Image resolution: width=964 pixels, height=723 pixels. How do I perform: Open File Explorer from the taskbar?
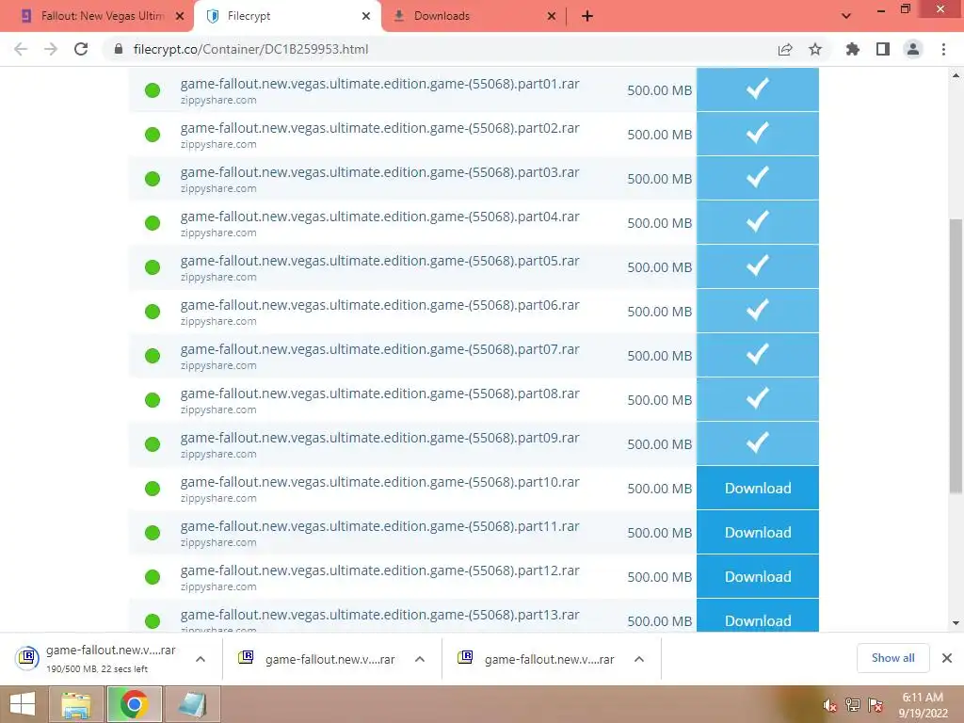(75, 704)
